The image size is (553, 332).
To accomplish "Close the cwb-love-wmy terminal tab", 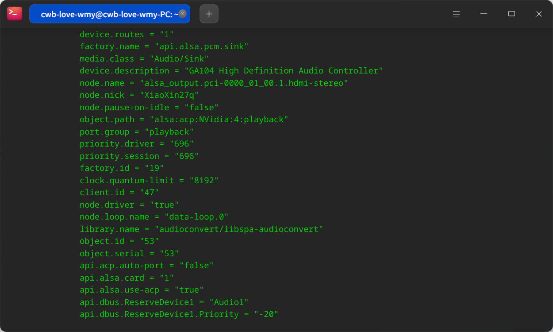I will click(182, 14).
